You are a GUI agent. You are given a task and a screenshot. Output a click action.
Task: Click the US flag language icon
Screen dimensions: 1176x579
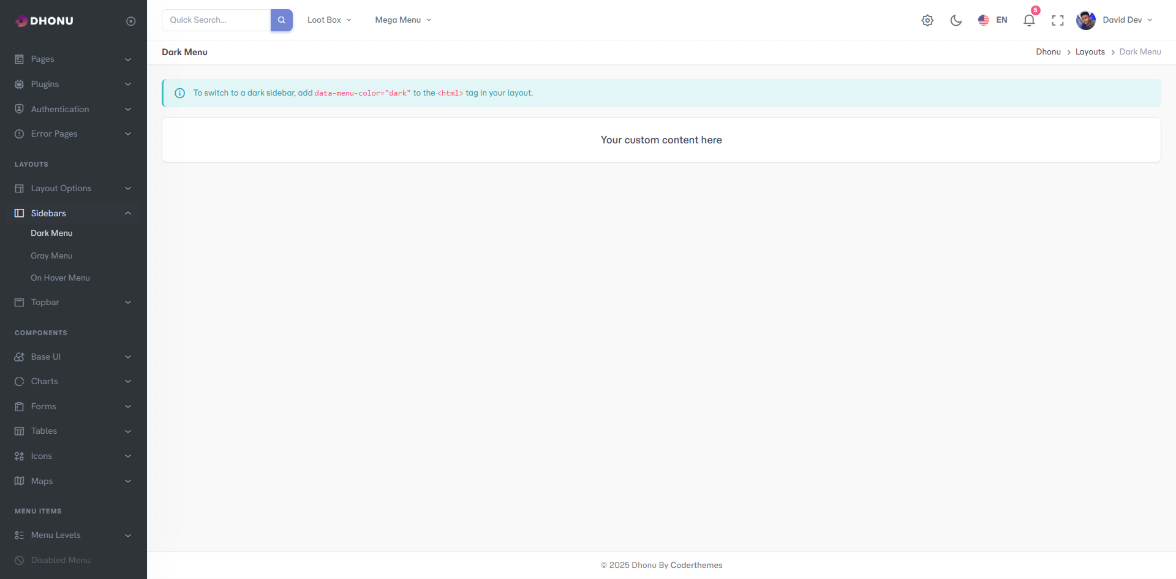click(984, 20)
